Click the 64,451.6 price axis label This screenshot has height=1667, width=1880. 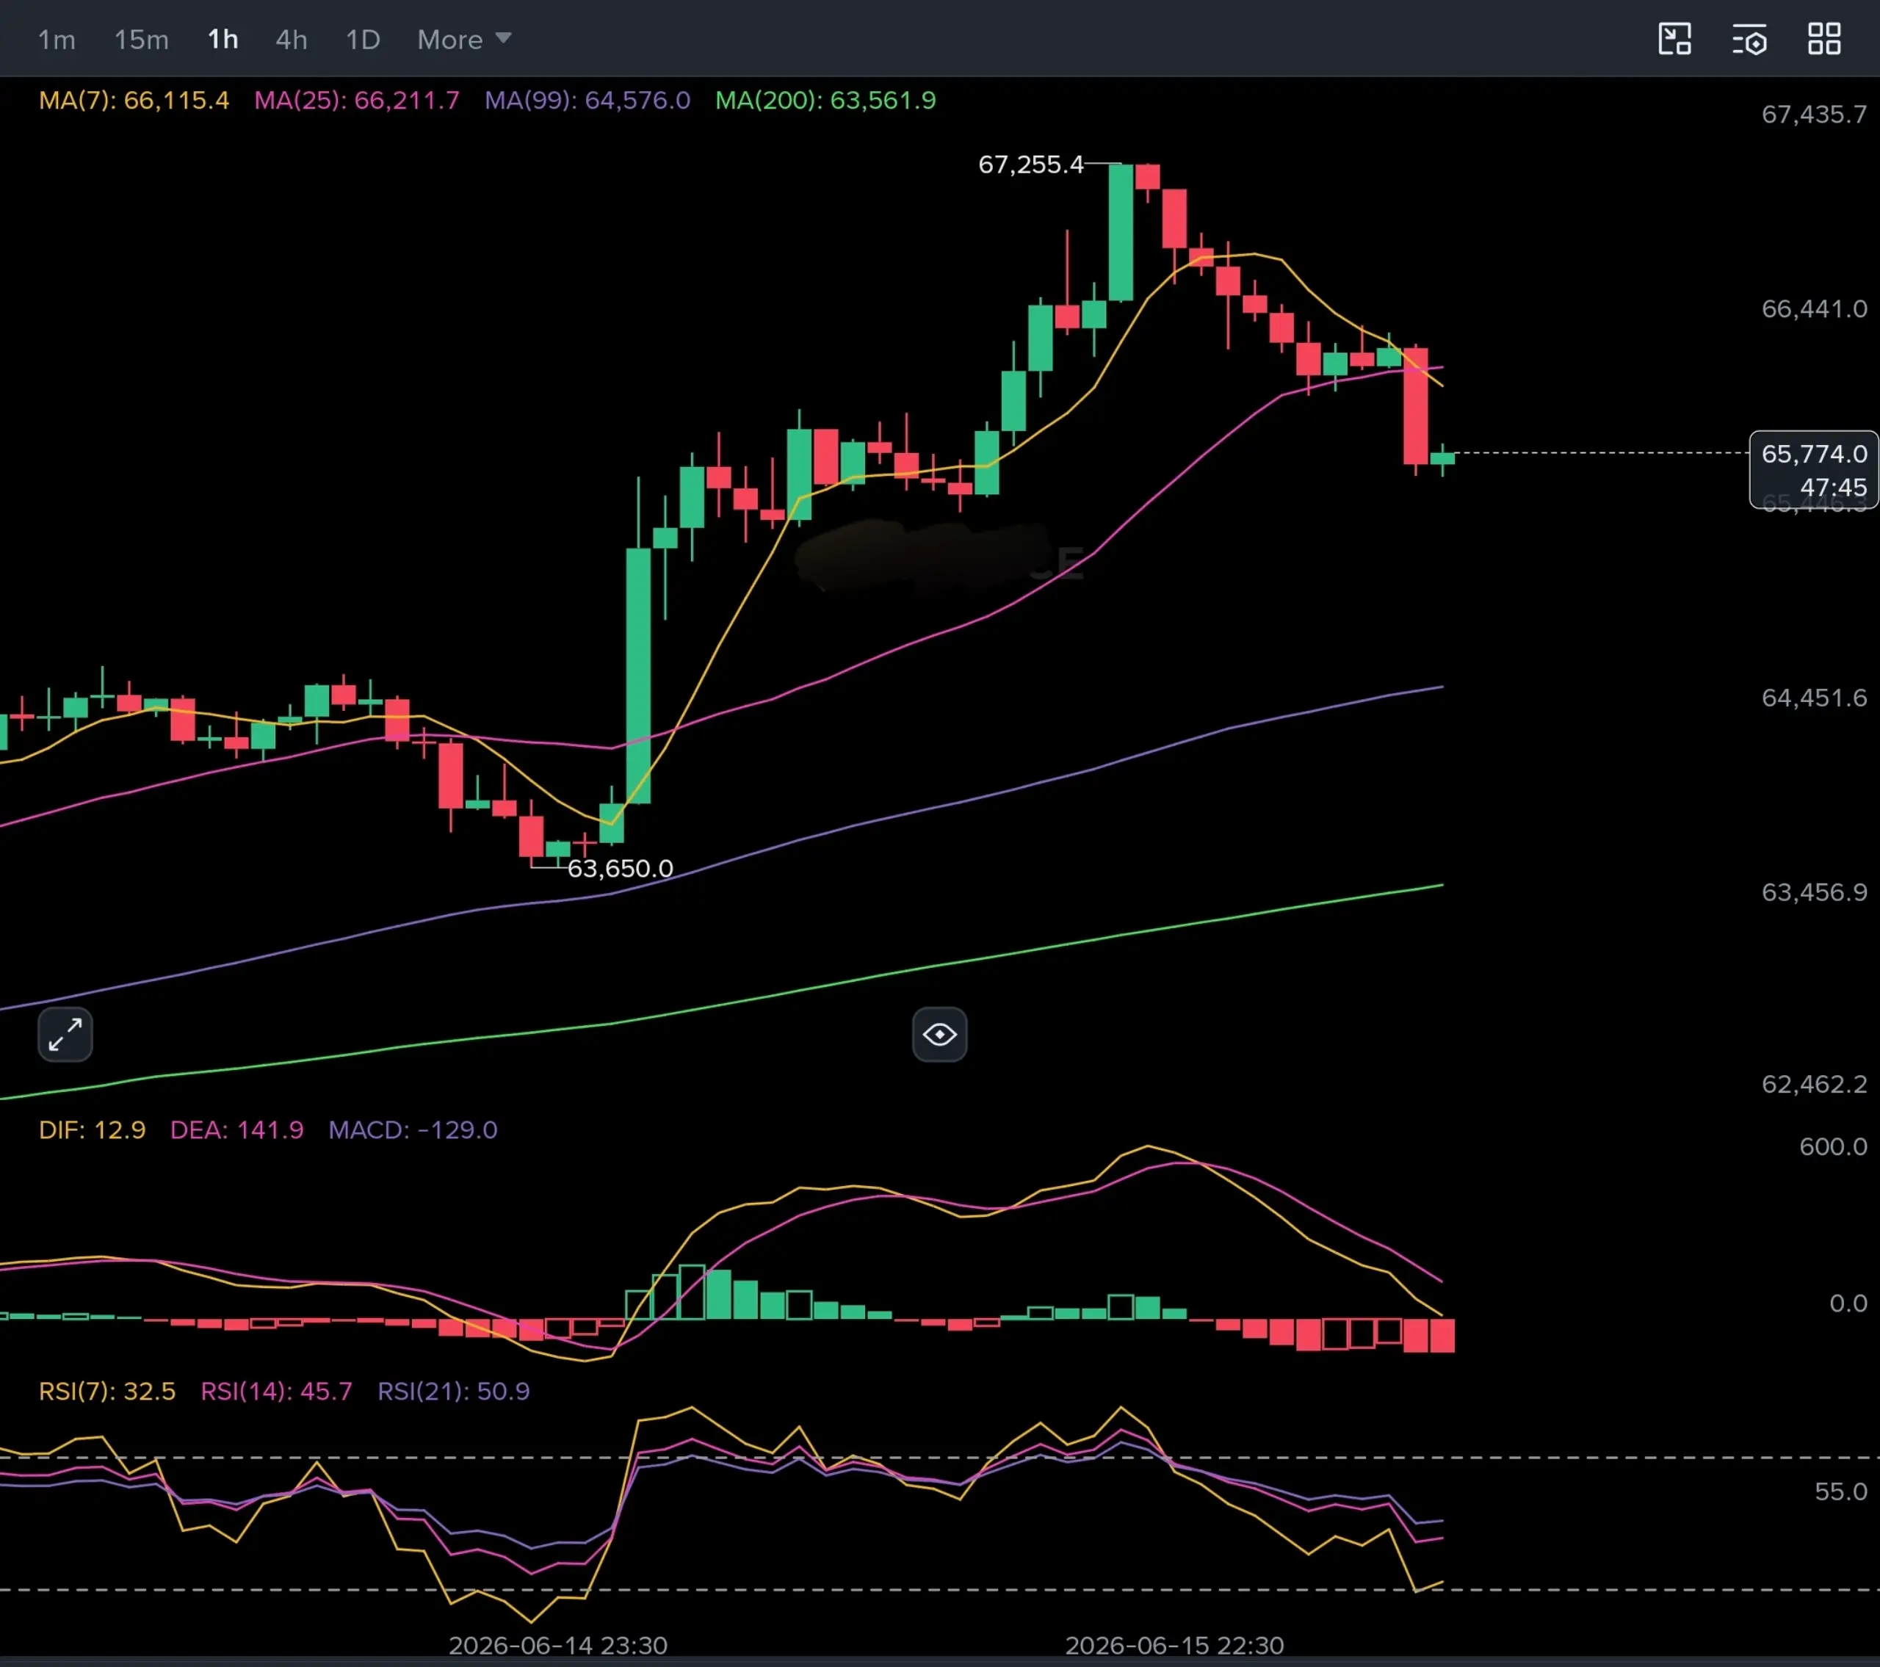(1814, 698)
